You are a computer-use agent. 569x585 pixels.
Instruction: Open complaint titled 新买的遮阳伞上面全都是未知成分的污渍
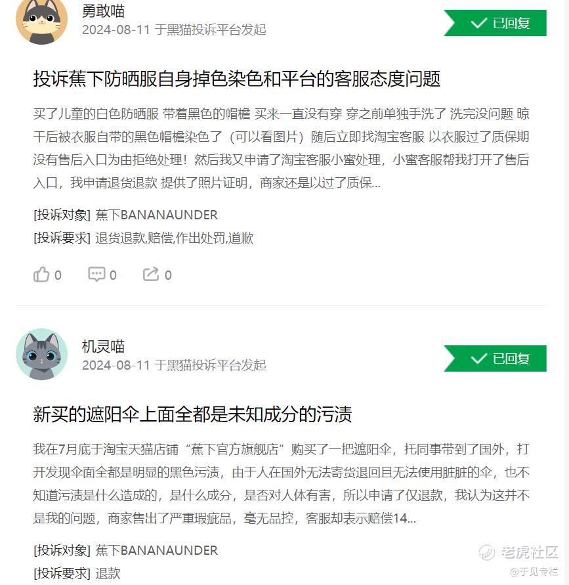point(192,414)
